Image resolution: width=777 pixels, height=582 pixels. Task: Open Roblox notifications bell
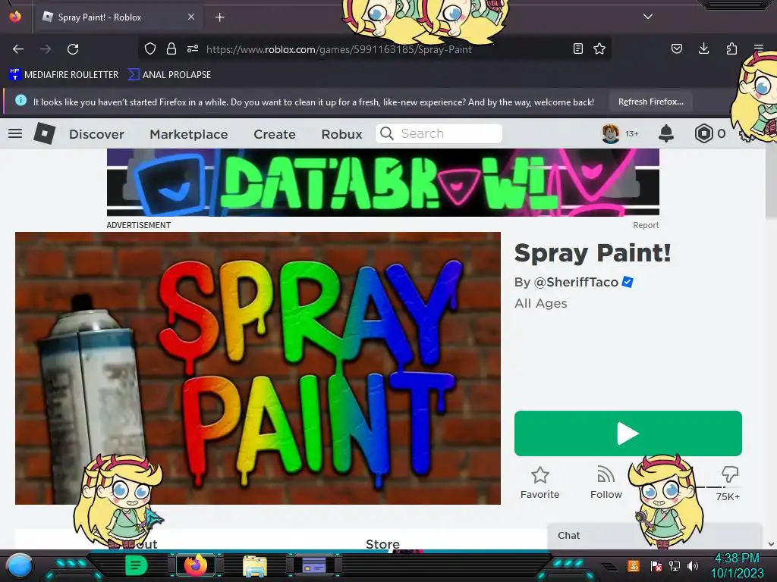666,133
